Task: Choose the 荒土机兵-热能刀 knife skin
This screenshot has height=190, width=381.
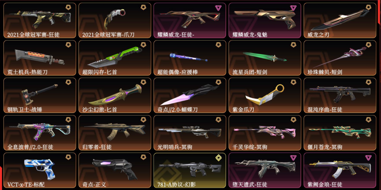Action: [x=40, y=58]
